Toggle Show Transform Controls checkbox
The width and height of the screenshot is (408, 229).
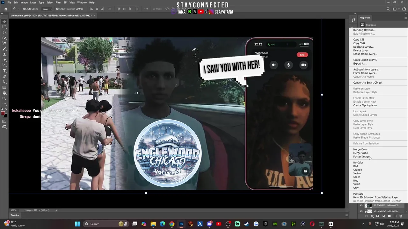click(57, 9)
